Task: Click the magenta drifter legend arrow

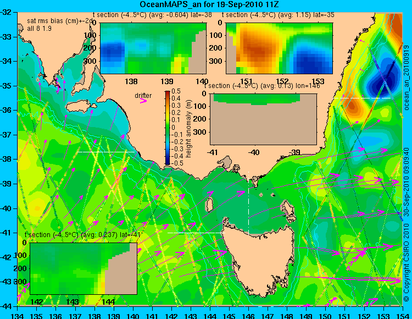Action: tap(143, 101)
